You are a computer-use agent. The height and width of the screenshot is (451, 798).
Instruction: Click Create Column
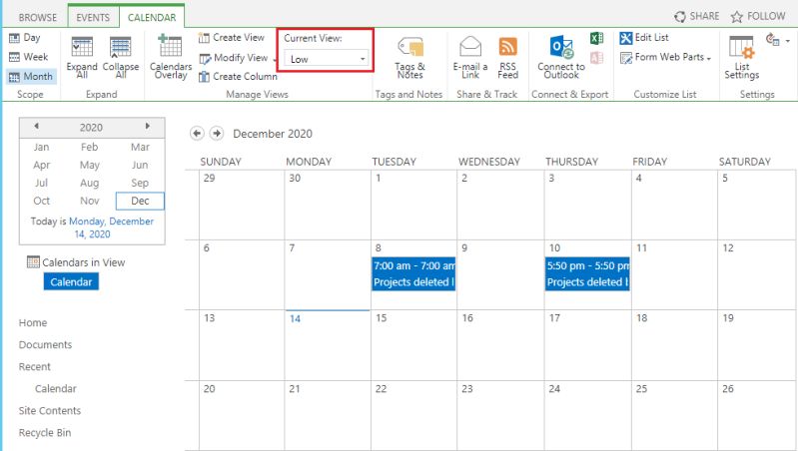tap(238, 77)
